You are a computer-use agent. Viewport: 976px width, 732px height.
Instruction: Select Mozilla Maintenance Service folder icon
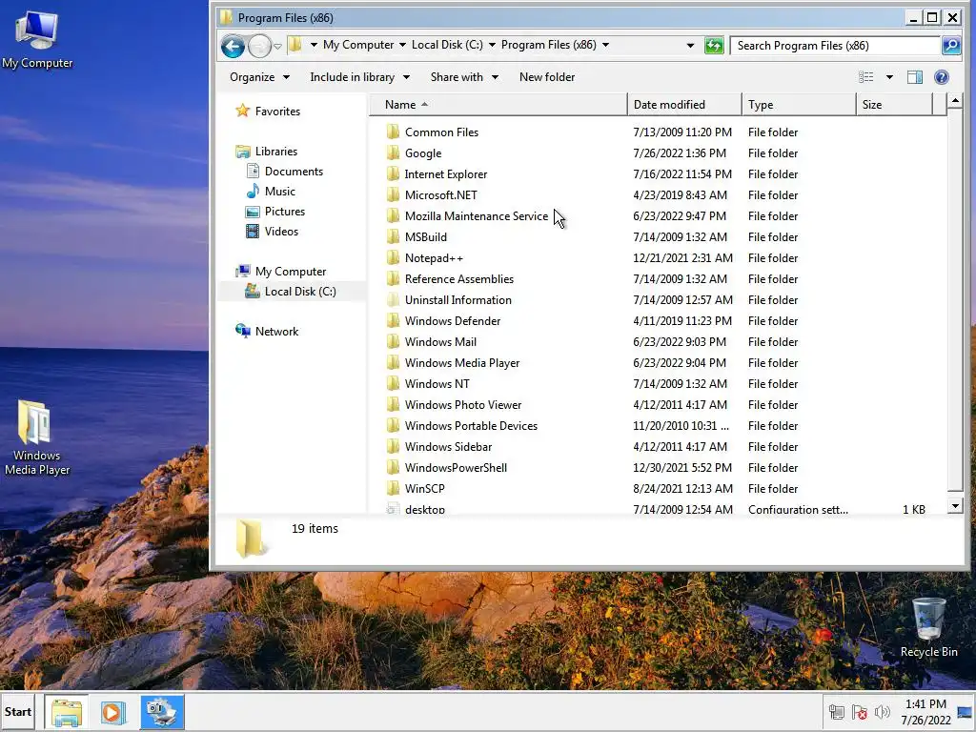[x=393, y=216]
